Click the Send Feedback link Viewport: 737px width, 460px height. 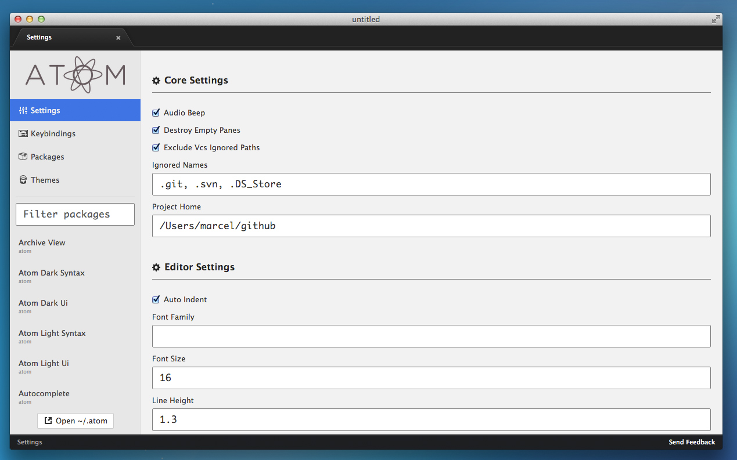(692, 442)
